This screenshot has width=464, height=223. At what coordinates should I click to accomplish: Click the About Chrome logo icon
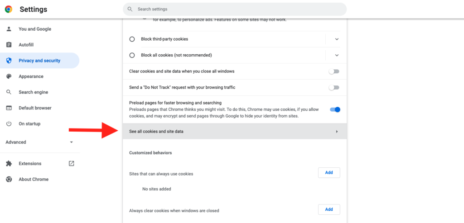(9, 180)
